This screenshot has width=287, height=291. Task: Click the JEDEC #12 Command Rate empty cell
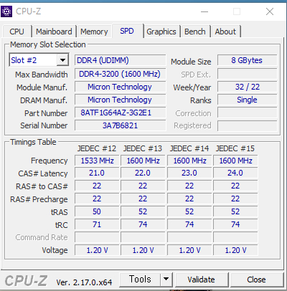pos(97,237)
